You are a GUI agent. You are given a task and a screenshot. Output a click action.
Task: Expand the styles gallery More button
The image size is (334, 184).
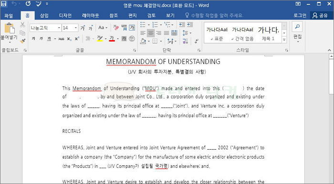click(x=284, y=40)
